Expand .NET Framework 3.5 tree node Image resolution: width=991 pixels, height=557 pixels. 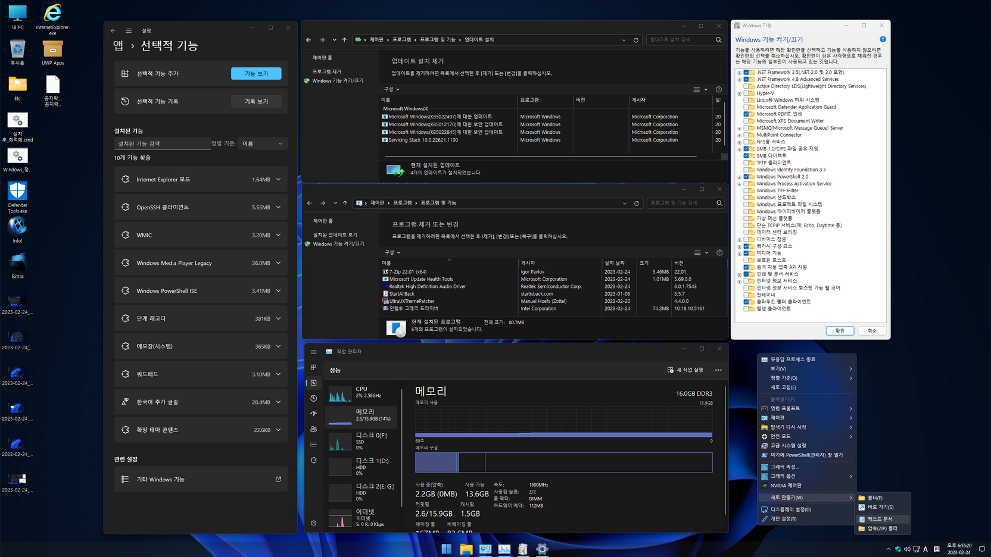(740, 73)
